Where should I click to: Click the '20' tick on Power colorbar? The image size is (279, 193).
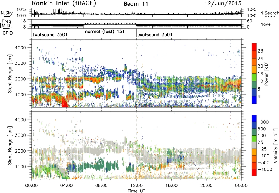(x=260, y=66)
